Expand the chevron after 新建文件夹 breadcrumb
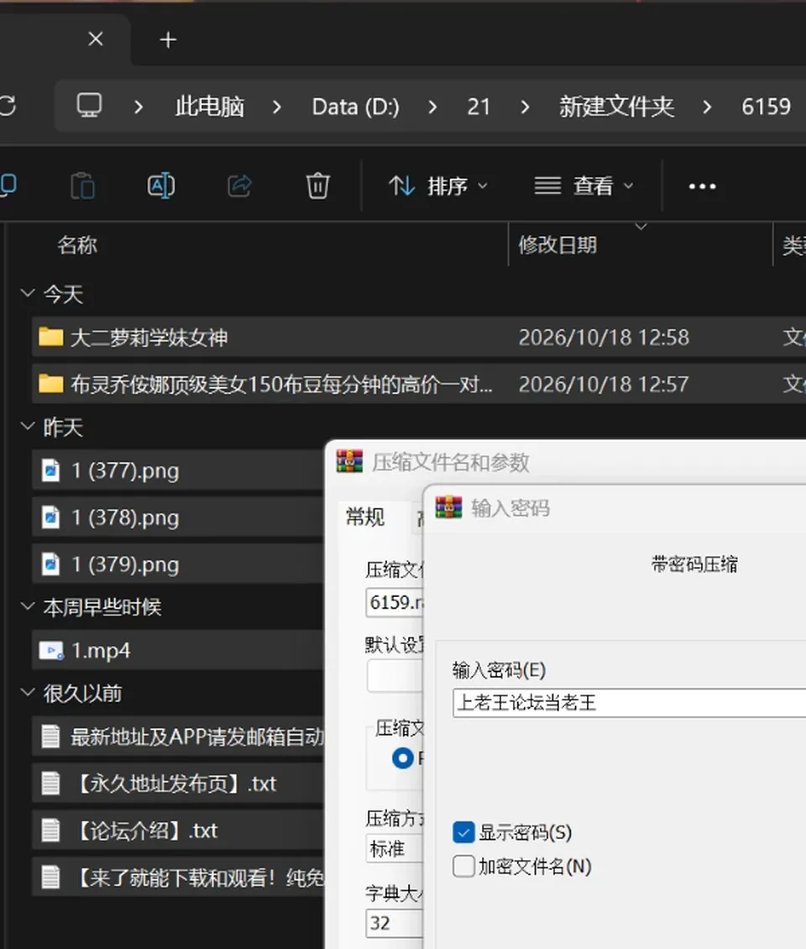The image size is (806, 949). click(x=707, y=107)
